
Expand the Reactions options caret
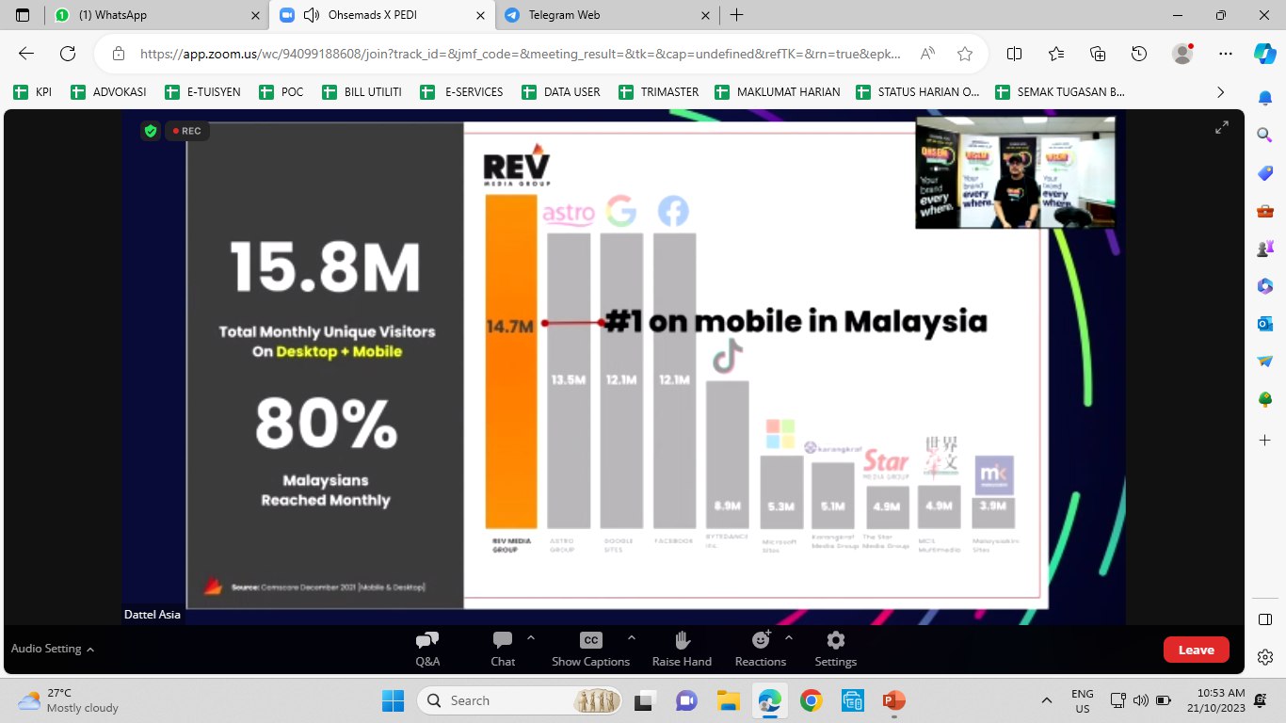(x=789, y=637)
